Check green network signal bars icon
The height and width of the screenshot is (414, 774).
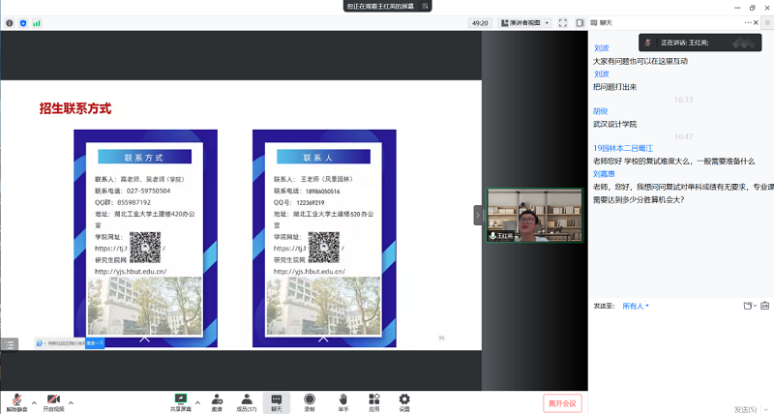tap(37, 23)
